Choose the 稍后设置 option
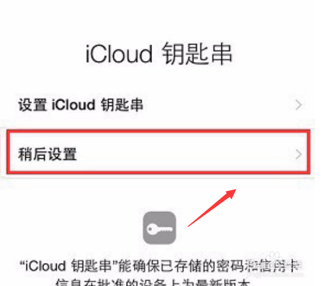The height and width of the screenshot is (286, 322). (159, 152)
